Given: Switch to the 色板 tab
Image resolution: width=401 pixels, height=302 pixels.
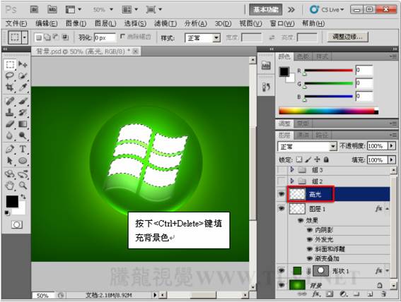Looking at the screenshot, I should click(x=303, y=56).
